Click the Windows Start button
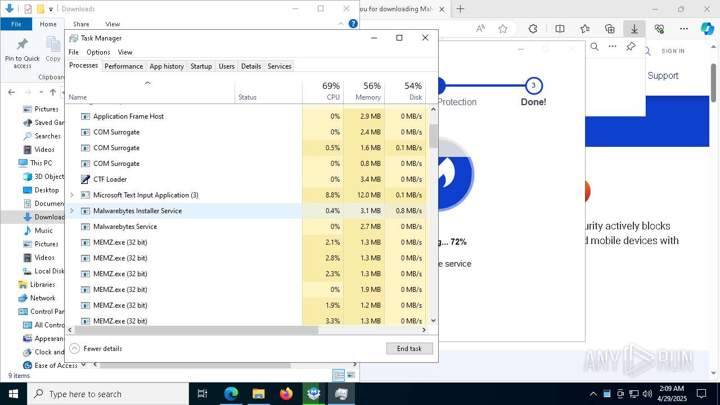 pos(13,394)
